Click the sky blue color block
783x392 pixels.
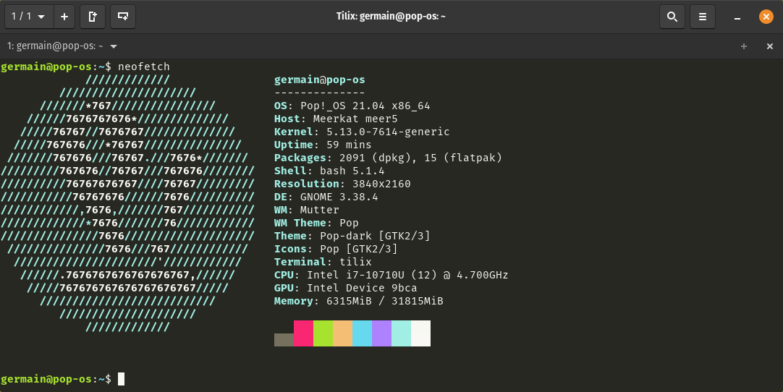coord(362,333)
